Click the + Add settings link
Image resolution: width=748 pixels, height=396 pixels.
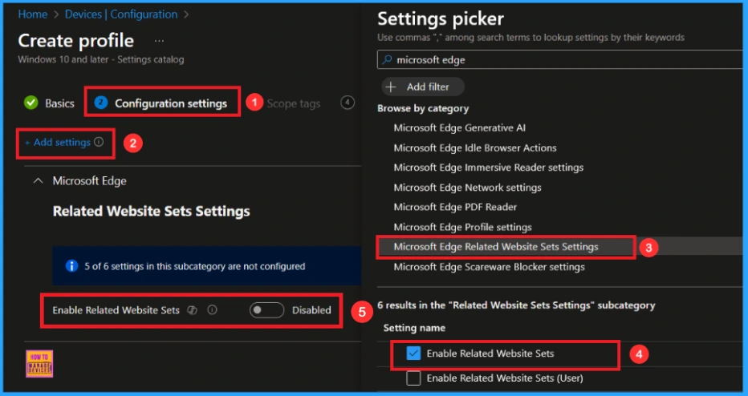[58, 142]
